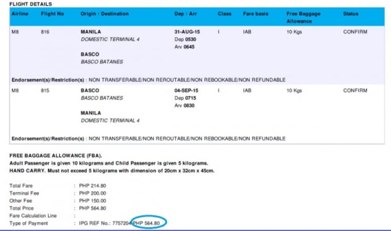Click the Fare basis column header
The image size is (391, 231).
(x=256, y=14)
